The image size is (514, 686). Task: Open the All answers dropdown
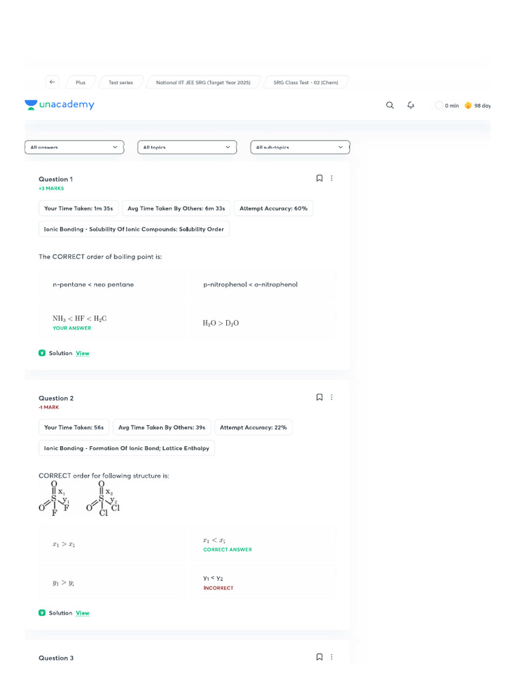tap(74, 147)
